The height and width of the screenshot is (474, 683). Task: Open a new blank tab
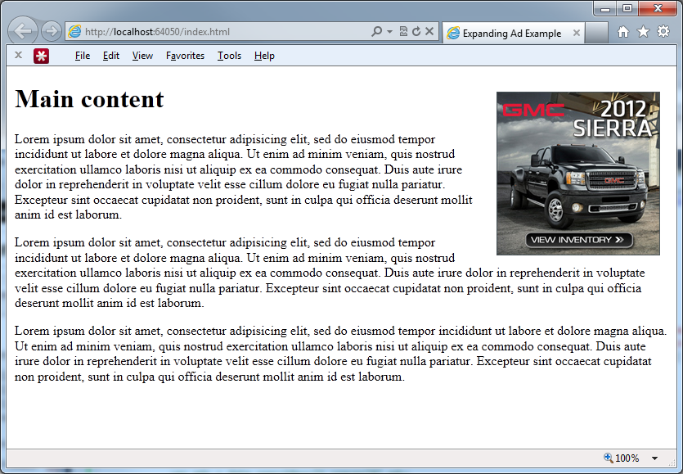tap(596, 33)
